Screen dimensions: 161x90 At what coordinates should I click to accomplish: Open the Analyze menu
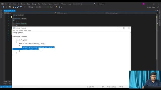(x=44, y=4)
